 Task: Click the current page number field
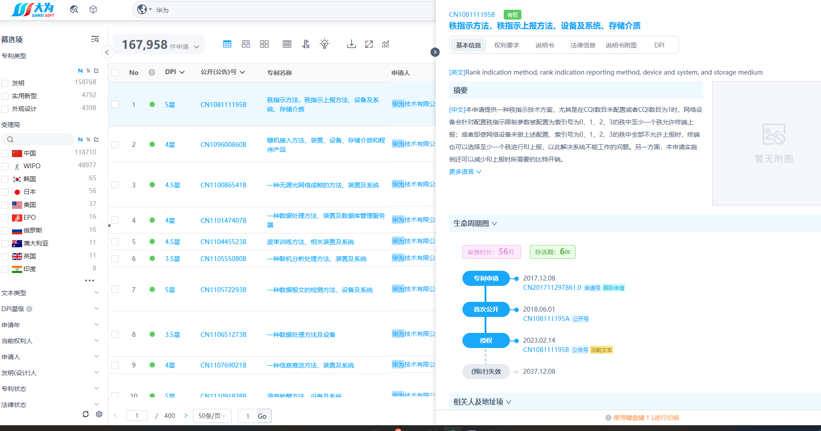137,416
